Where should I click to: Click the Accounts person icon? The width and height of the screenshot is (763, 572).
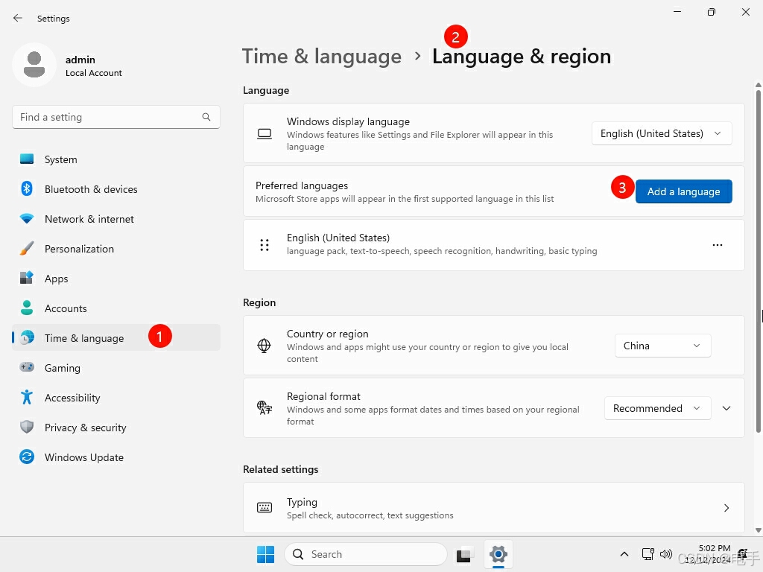(27, 308)
